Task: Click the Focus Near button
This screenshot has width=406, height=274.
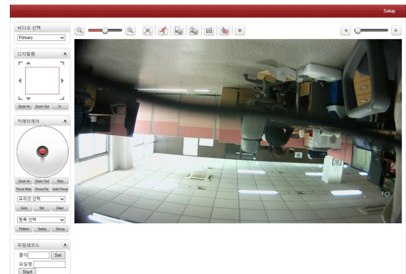Action: point(24,189)
